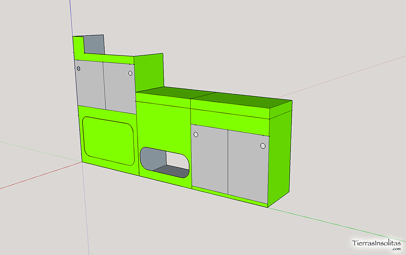
Task: Click the circular hole on upper-right door
Action: (x=130, y=73)
